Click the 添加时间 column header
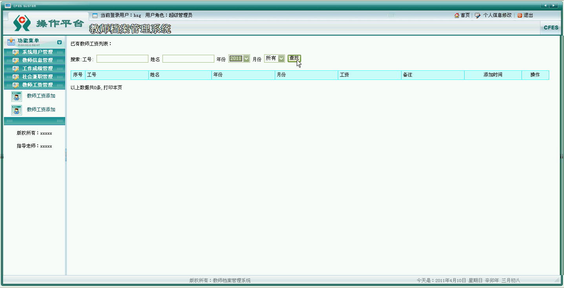Screen dimensions: 564x288 493,75
